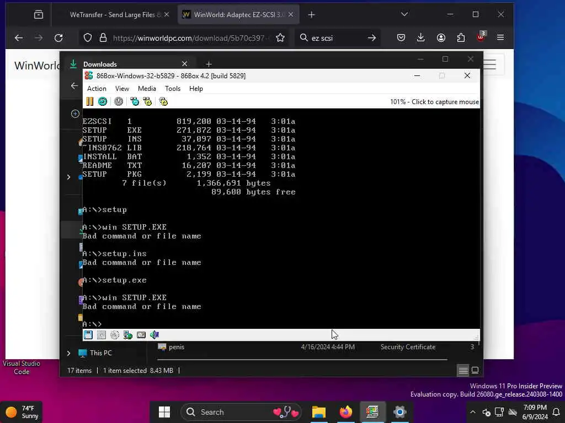
Task: Close the WinWorld tab
Action: tap(291, 15)
